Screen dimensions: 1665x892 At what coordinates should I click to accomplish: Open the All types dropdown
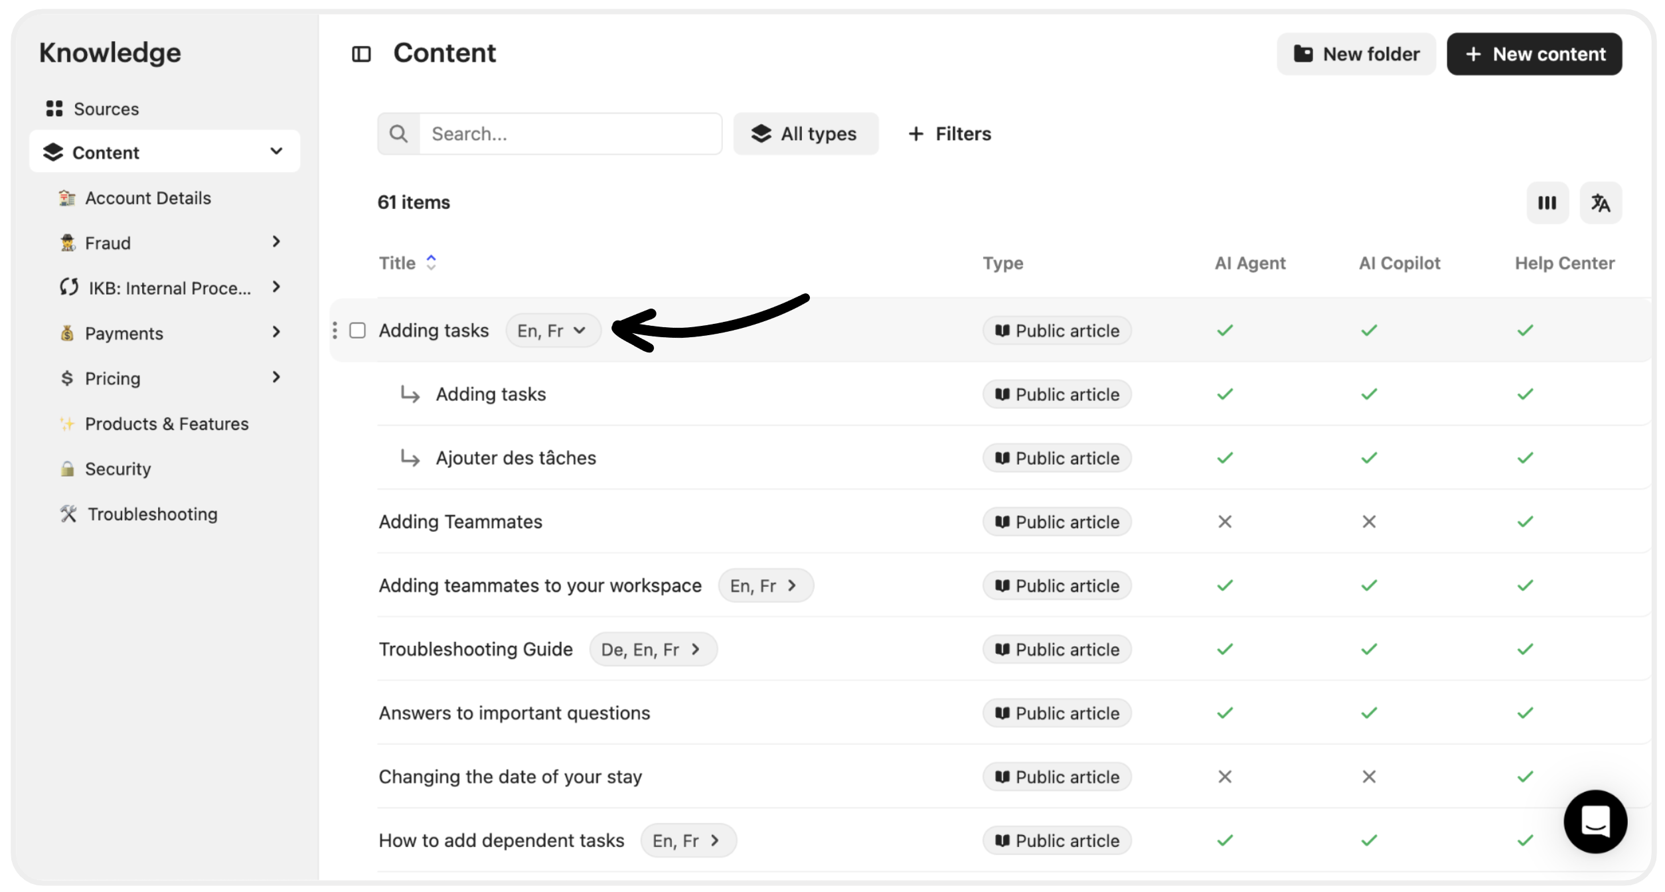tap(805, 134)
